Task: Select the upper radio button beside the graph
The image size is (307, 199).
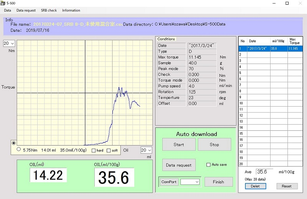Action: pyautogui.click(x=14, y=143)
